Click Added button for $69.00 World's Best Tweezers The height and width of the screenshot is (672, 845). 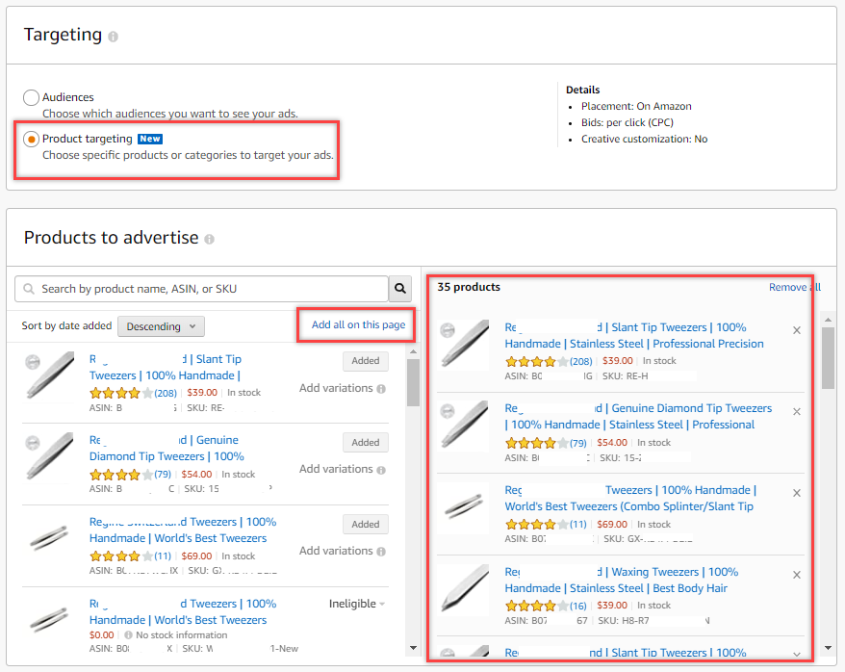(366, 525)
